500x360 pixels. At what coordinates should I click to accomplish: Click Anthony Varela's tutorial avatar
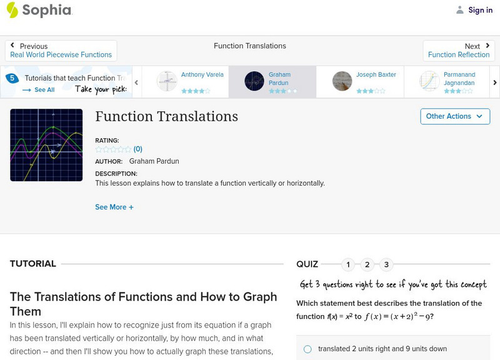pyautogui.click(x=167, y=81)
